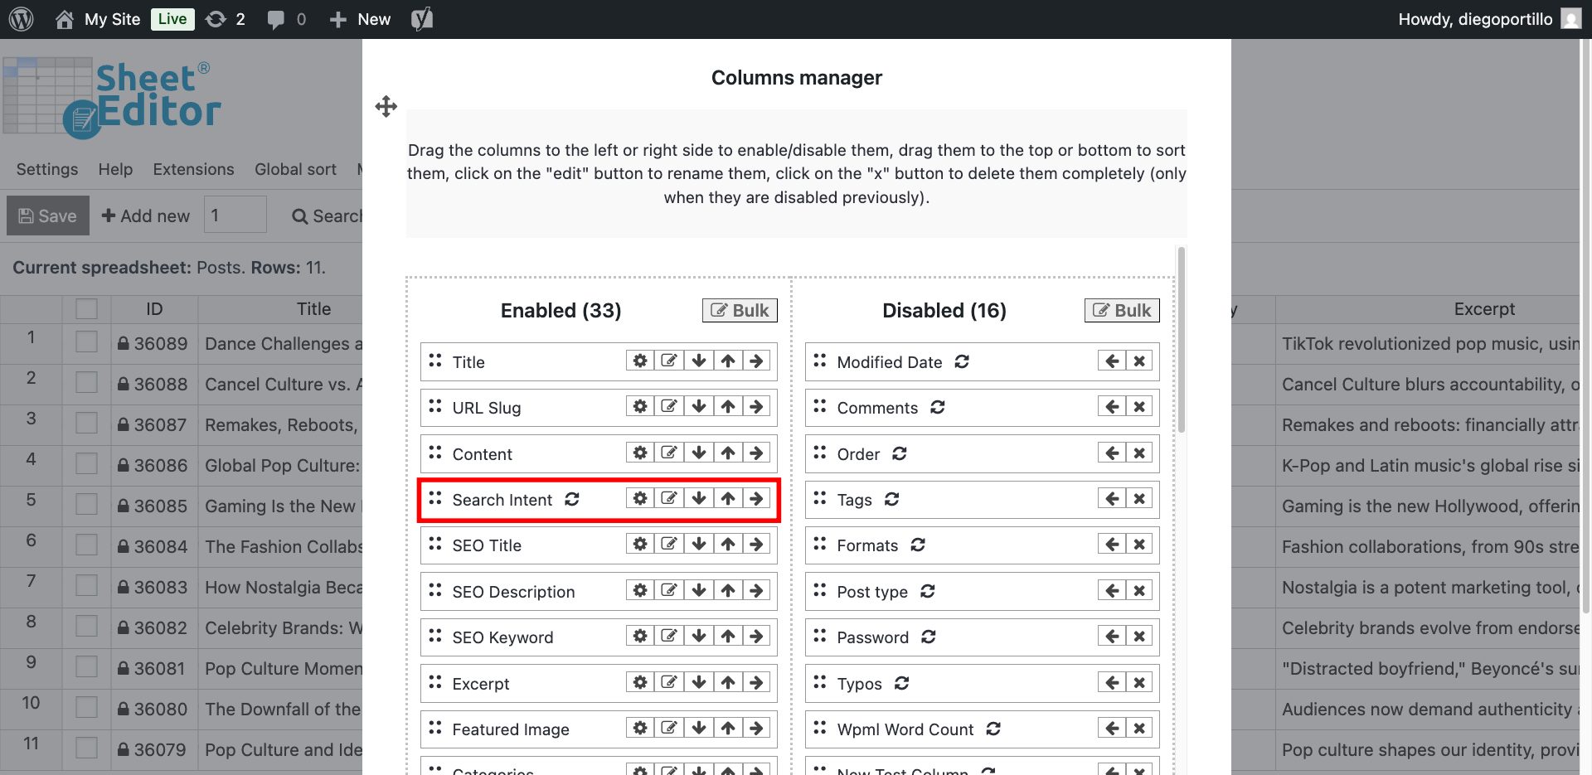
Task: Open the New dropdown in the admin bar
Action: coord(358,18)
